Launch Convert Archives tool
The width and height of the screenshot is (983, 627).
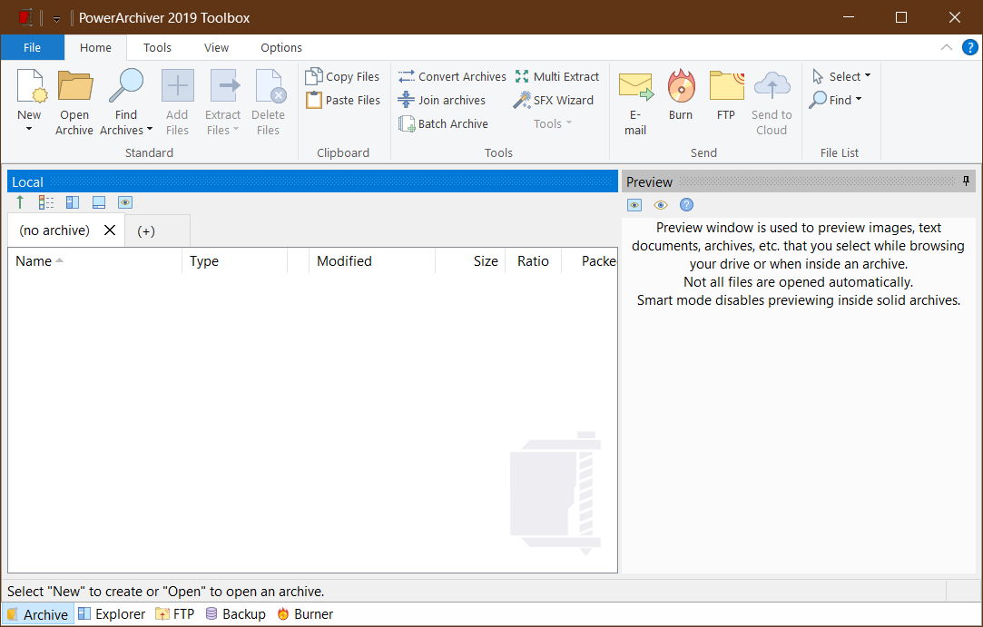pyautogui.click(x=452, y=76)
